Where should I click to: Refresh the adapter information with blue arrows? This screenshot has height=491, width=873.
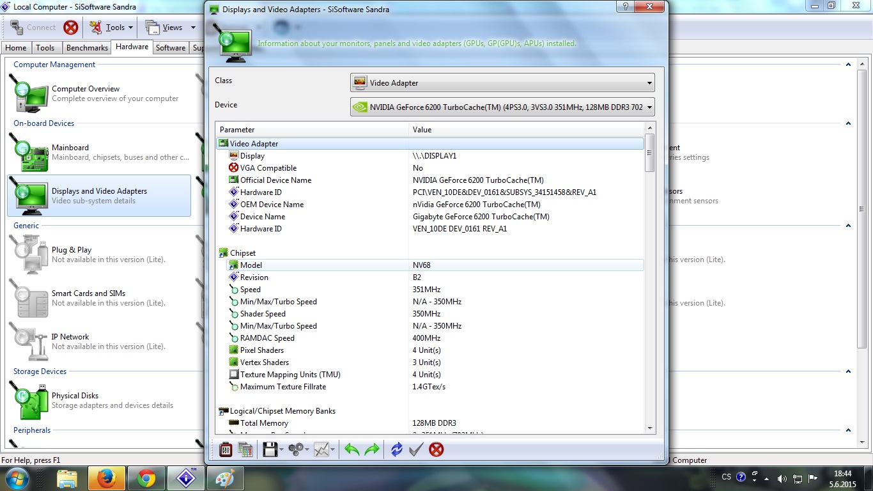[x=397, y=449]
